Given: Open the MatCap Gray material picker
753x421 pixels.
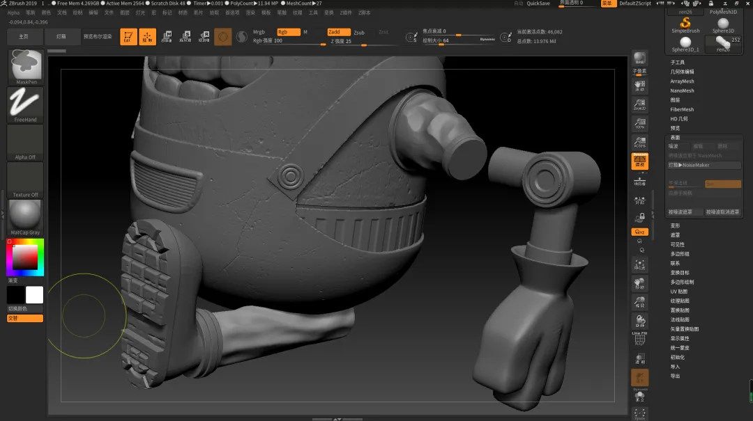Looking at the screenshot, I should point(25,216).
